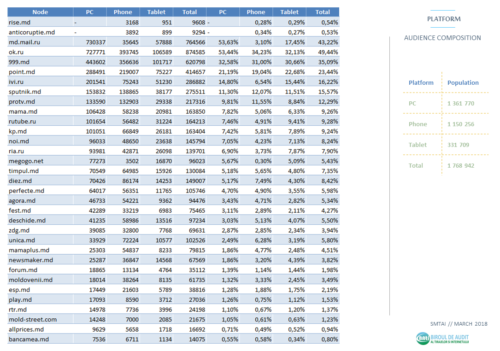500x351 pixels.
Task: Click the Population column header
Action: 463,83
